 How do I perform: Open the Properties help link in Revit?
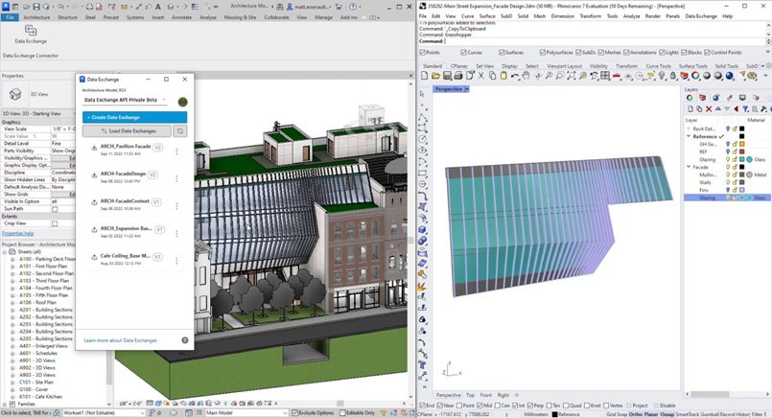17,233
